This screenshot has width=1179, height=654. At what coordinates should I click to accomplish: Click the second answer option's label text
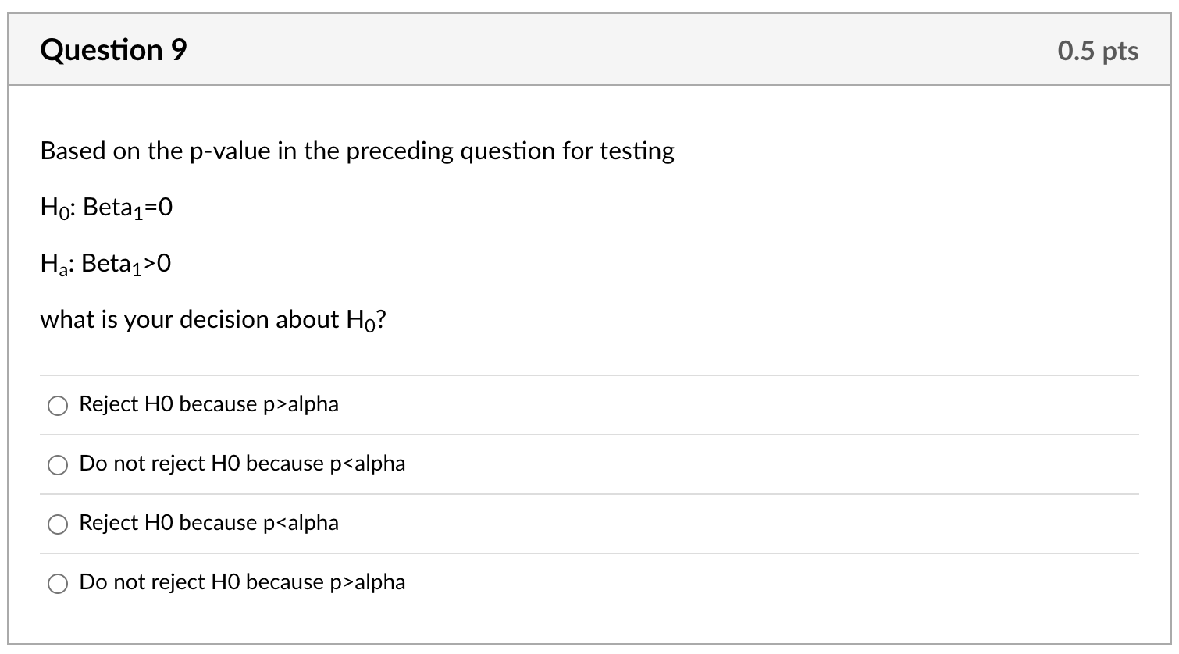coord(242,464)
